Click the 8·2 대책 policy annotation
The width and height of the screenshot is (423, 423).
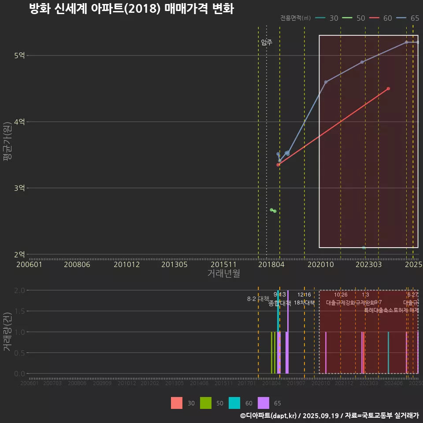tap(258, 299)
